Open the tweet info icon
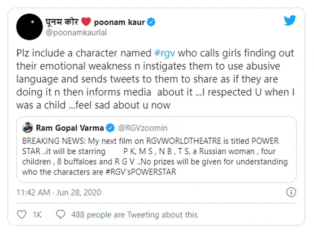This screenshot has height=236, width=314. point(290,192)
